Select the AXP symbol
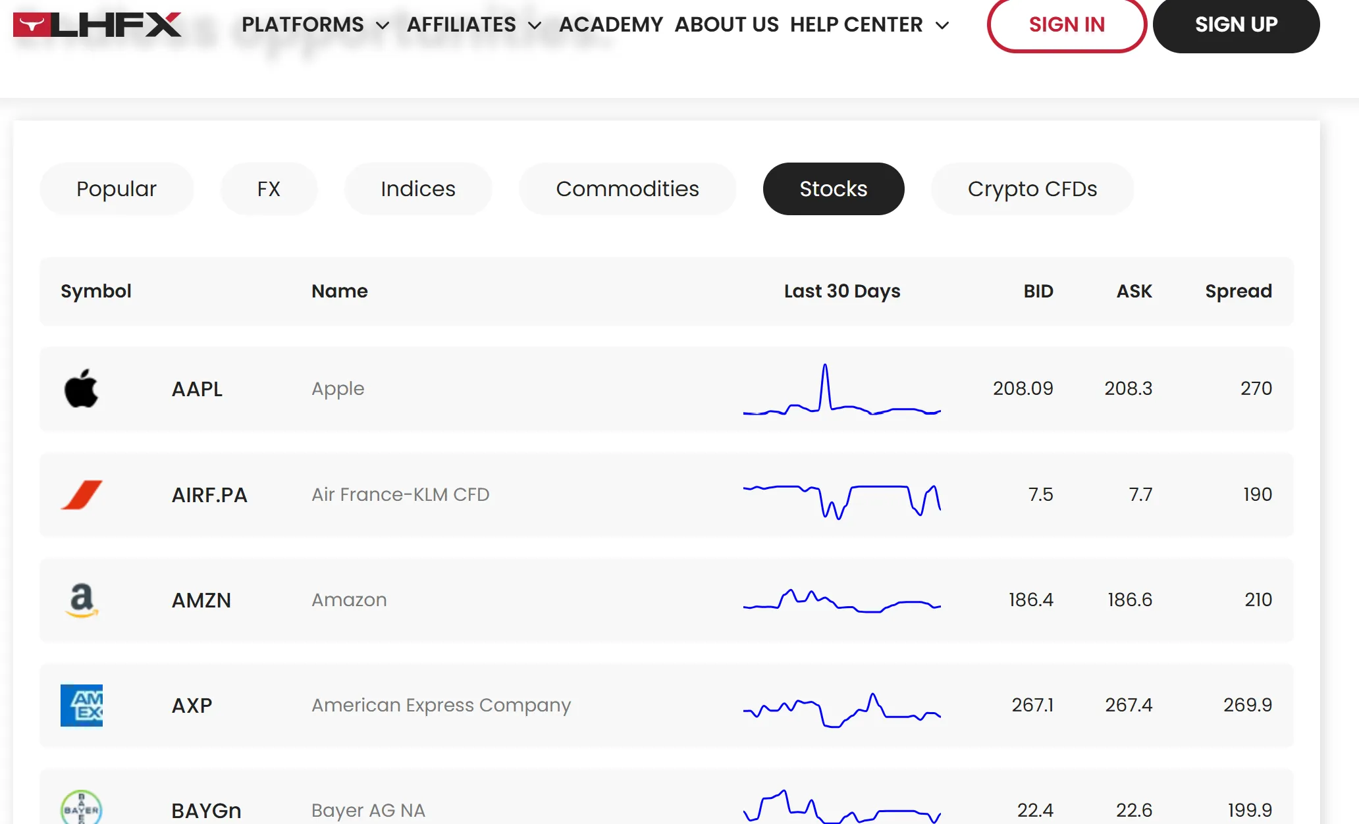Viewport: 1359px width, 824px height. (x=192, y=706)
